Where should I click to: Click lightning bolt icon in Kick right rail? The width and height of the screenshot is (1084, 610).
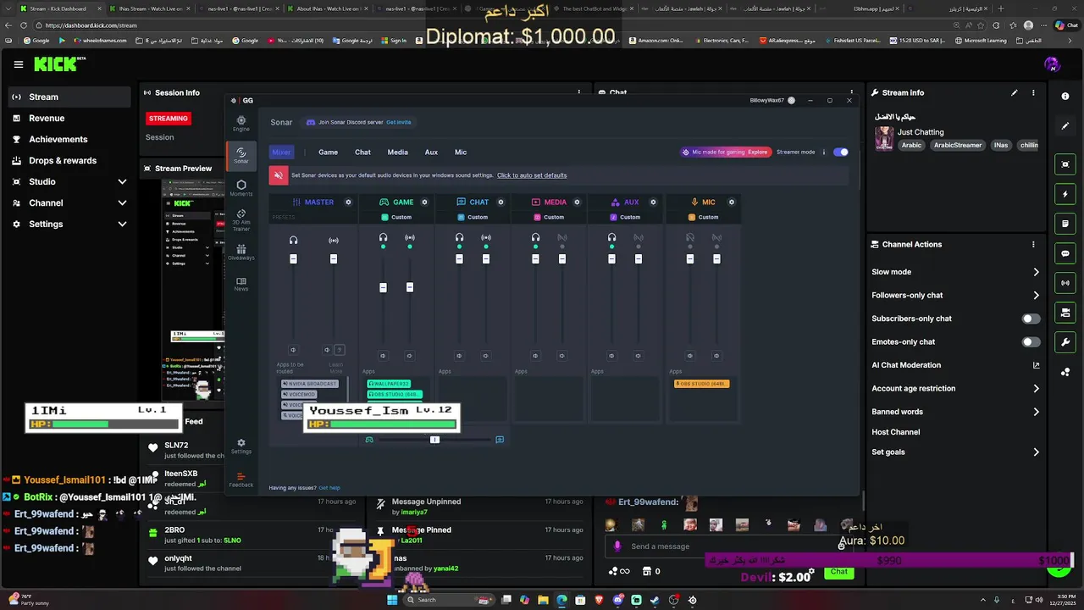pyautogui.click(x=1065, y=194)
